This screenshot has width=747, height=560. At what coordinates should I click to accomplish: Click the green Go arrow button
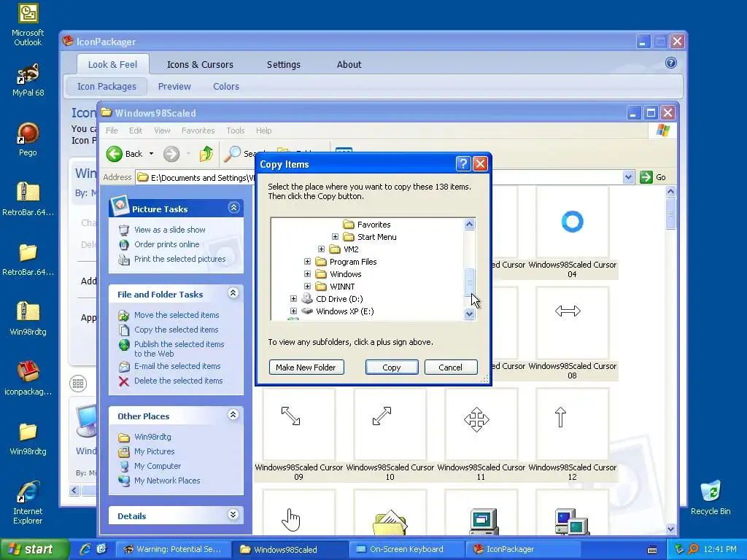point(646,177)
